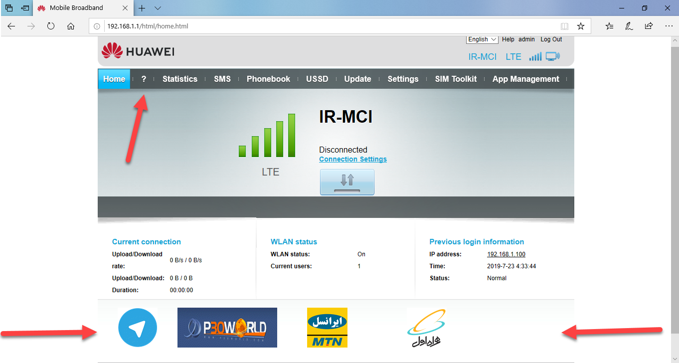Open the Statistics menu

(x=180, y=79)
